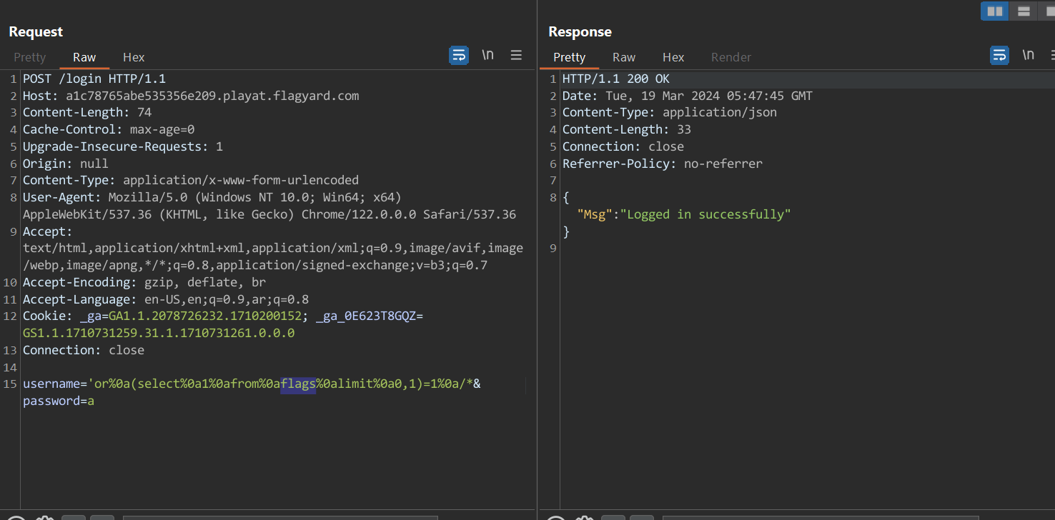Image resolution: width=1055 pixels, height=520 pixels.
Task: Switch to top/bottom split layout icon
Action: pos(1024,11)
